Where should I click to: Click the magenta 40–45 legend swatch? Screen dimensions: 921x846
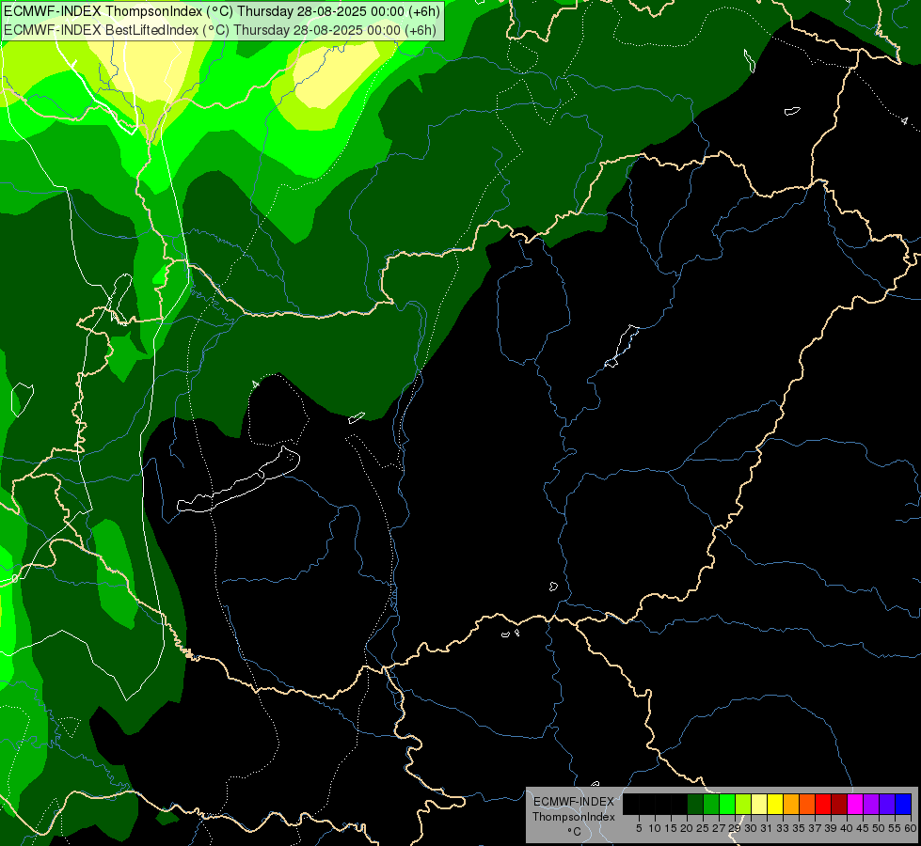point(855,804)
